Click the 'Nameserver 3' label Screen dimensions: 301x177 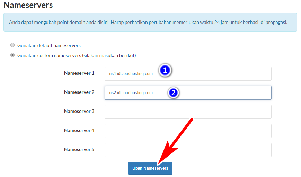[x=79, y=111]
